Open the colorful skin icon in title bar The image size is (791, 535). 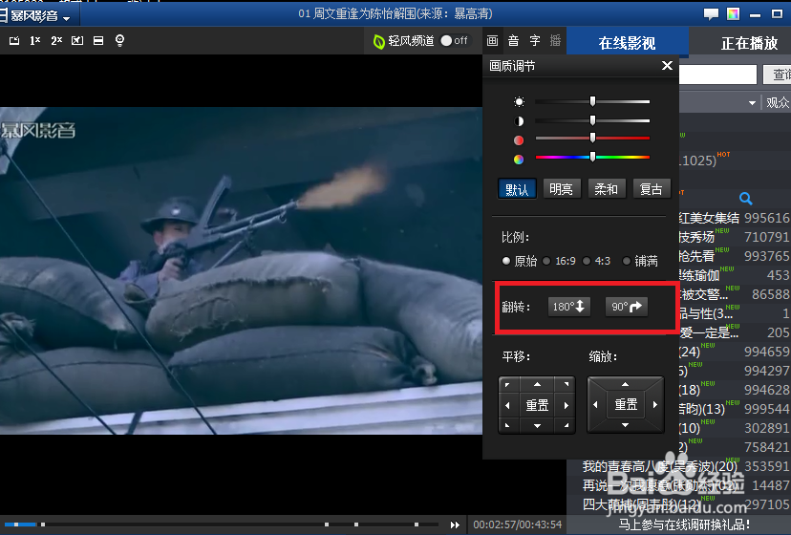733,14
